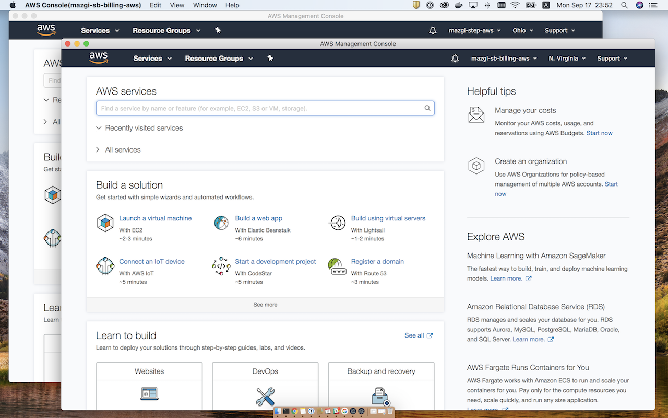Click the Route 53 domain icon
The width and height of the screenshot is (668, 418).
[337, 266]
